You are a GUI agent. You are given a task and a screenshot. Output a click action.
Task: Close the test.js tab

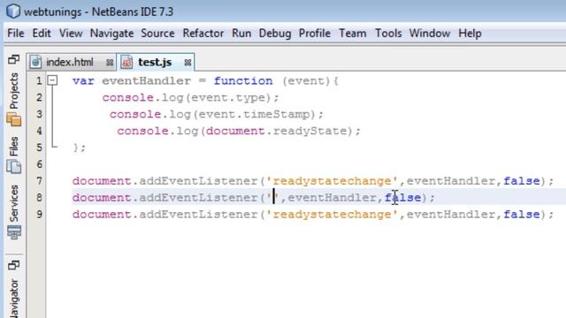187,63
